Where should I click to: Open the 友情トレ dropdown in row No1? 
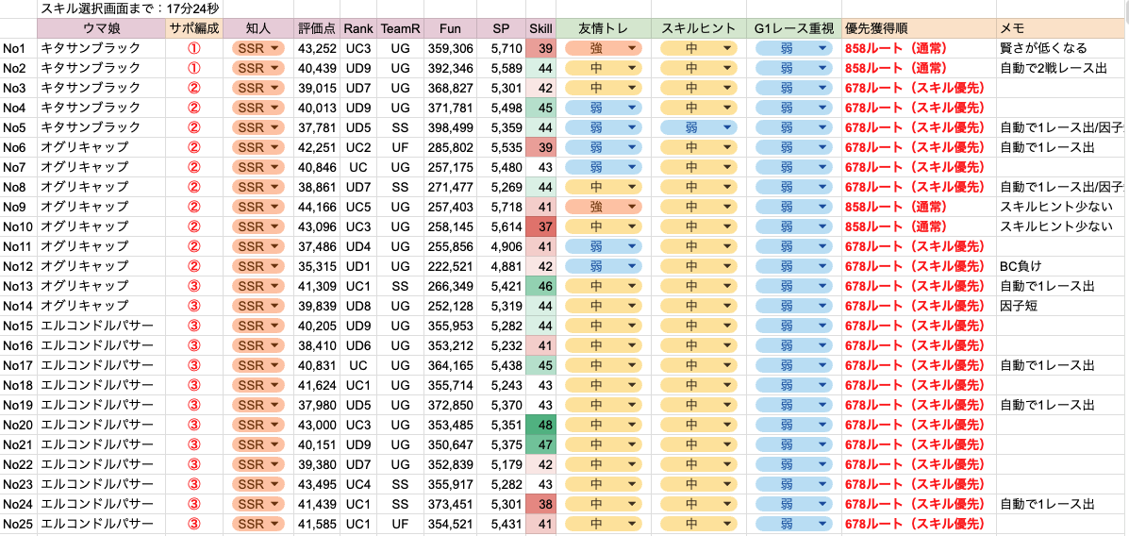604,48
